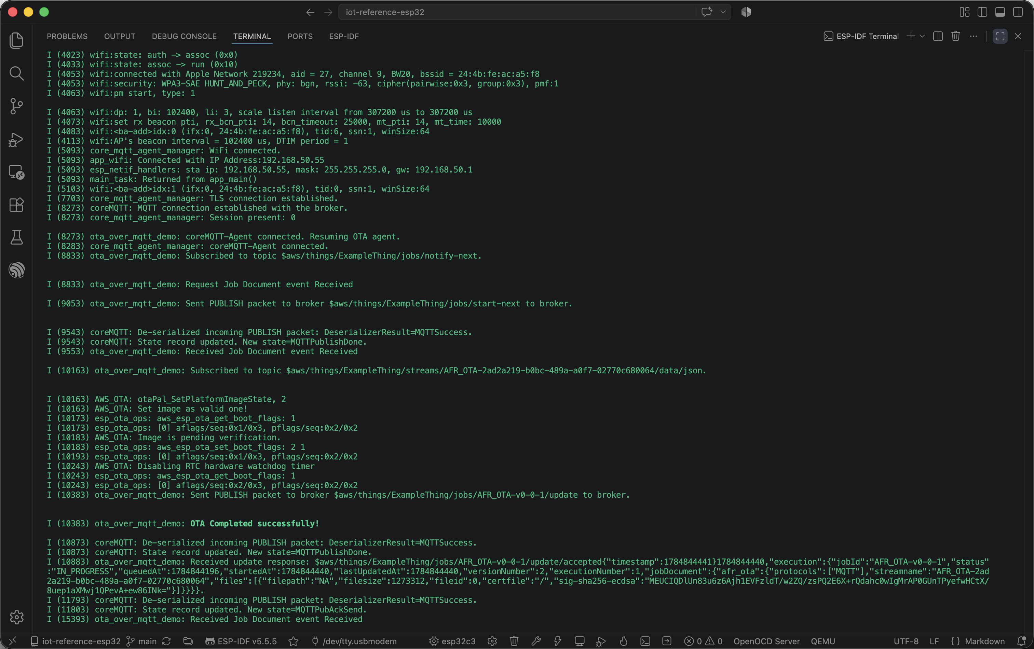Viewport: 1034px width, 649px height.
Task: Open notifications bell in status bar
Action: tap(1022, 641)
